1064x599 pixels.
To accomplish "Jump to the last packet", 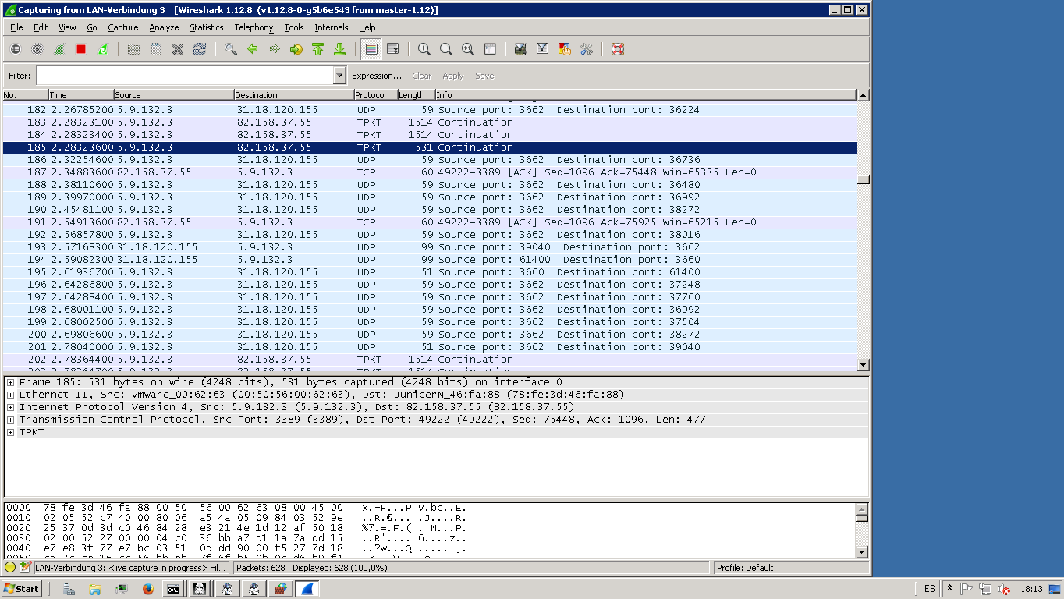I will click(x=340, y=49).
